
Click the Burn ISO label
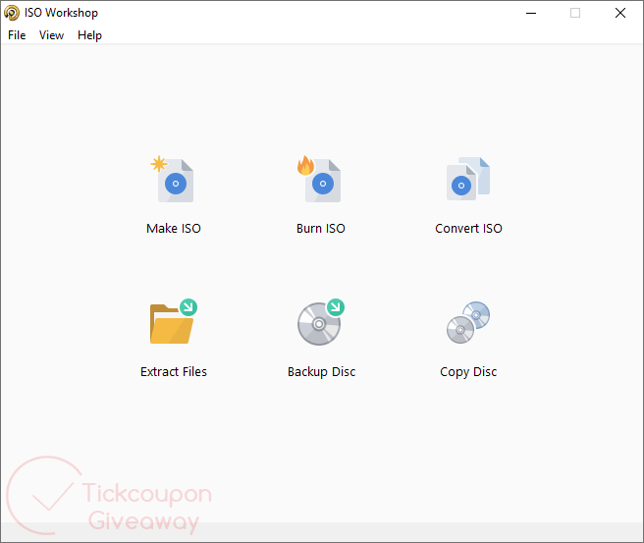321,229
